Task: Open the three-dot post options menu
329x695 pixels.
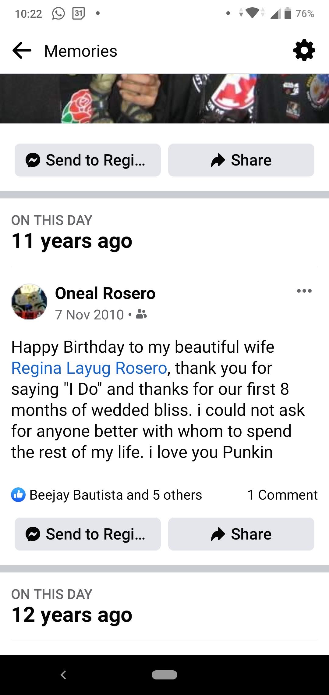Action: click(304, 291)
